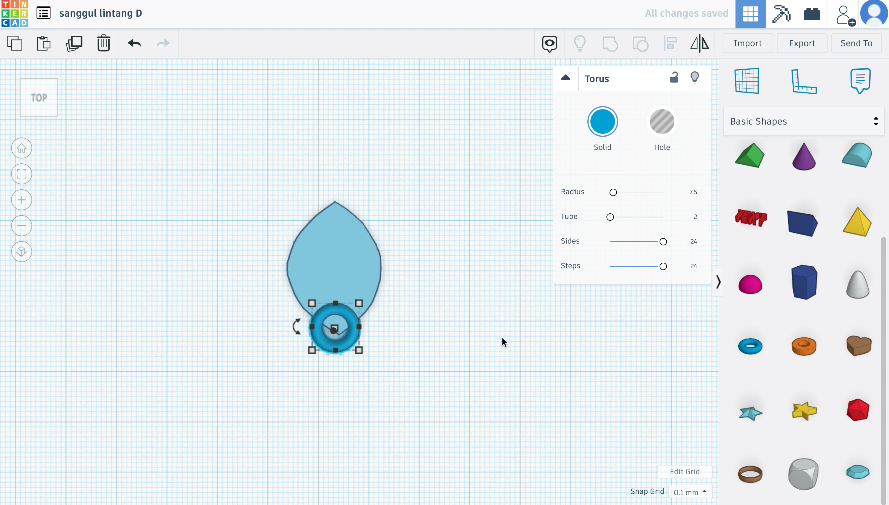Viewport: 889px width, 505px height.
Task: Select the Solid color swatch
Action: point(602,121)
